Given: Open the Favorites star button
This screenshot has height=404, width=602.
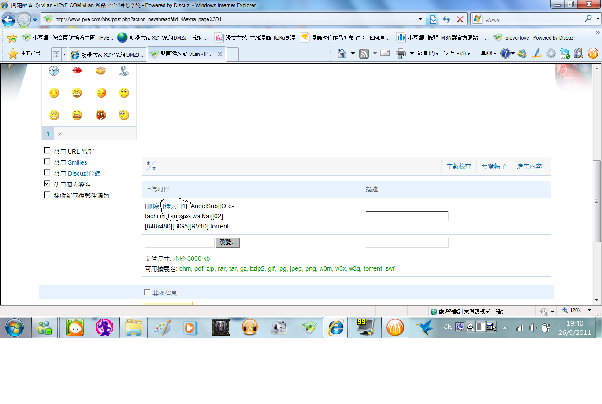Looking at the screenshot, I should (25, 53).
